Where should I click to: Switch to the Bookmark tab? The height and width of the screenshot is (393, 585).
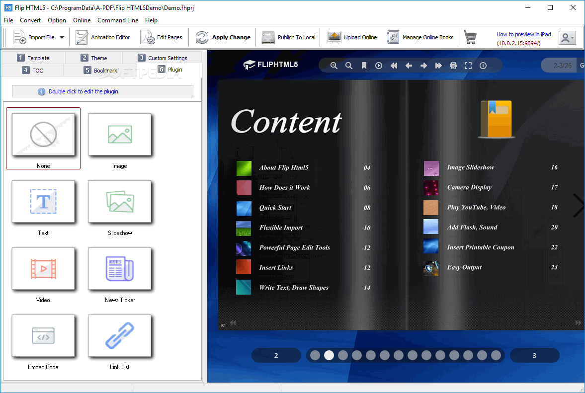pyautogui.click(x=100, y=70)
